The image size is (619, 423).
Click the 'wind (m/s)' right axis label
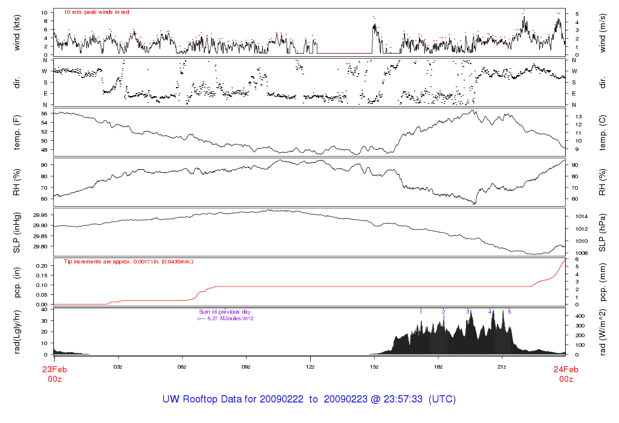(601, 31)
